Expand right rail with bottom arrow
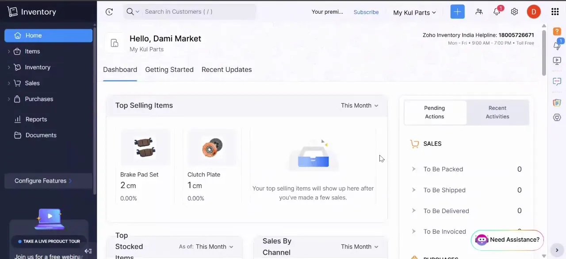Image resolution: width=566 pixels, height=259 pixels. (557, 250)
